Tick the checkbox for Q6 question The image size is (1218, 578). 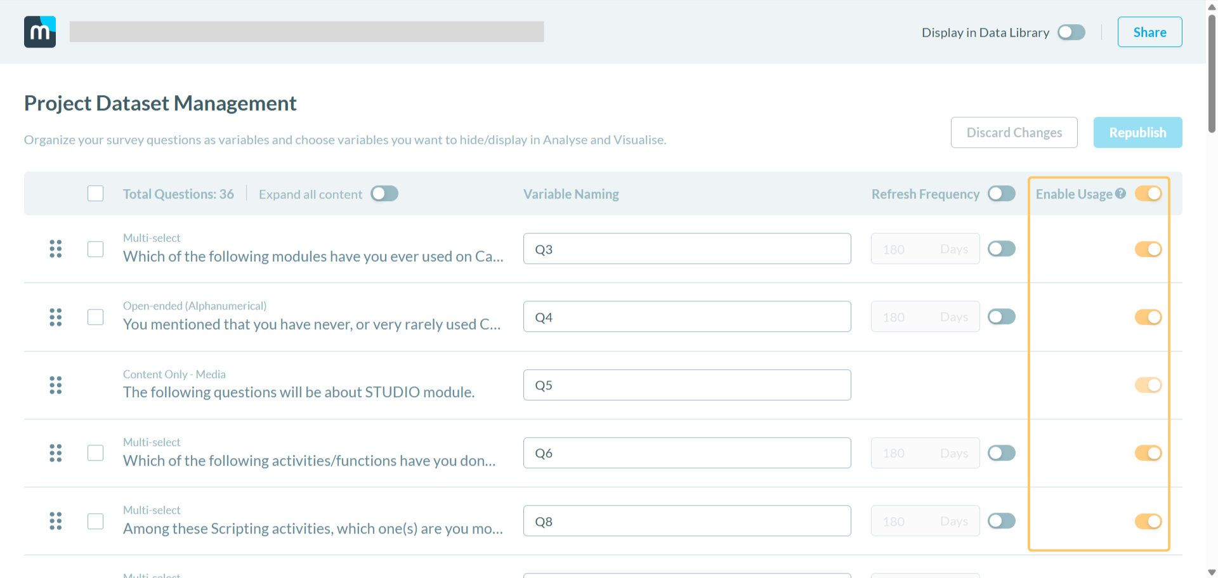[x=96, y=453]
